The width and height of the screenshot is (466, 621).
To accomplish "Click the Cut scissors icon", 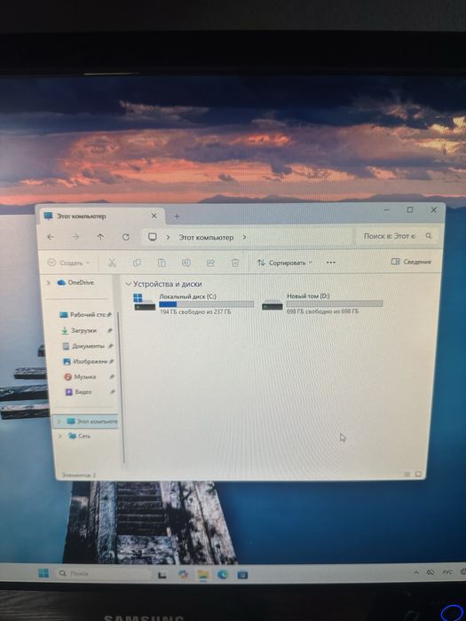I will pos(112,263).
